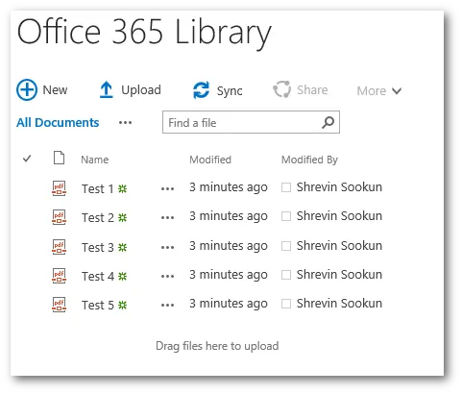
Task: Open the ellipsis menu for Test 2
Action: coord(167,218)
